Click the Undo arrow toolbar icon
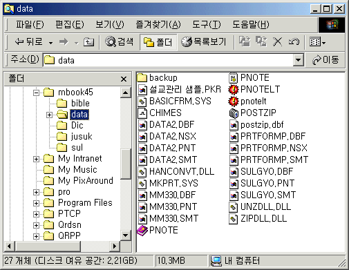Screen dimensions: 349x270 click(294, 42)
